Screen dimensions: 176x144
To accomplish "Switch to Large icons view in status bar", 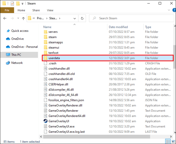I will point(173,141).
